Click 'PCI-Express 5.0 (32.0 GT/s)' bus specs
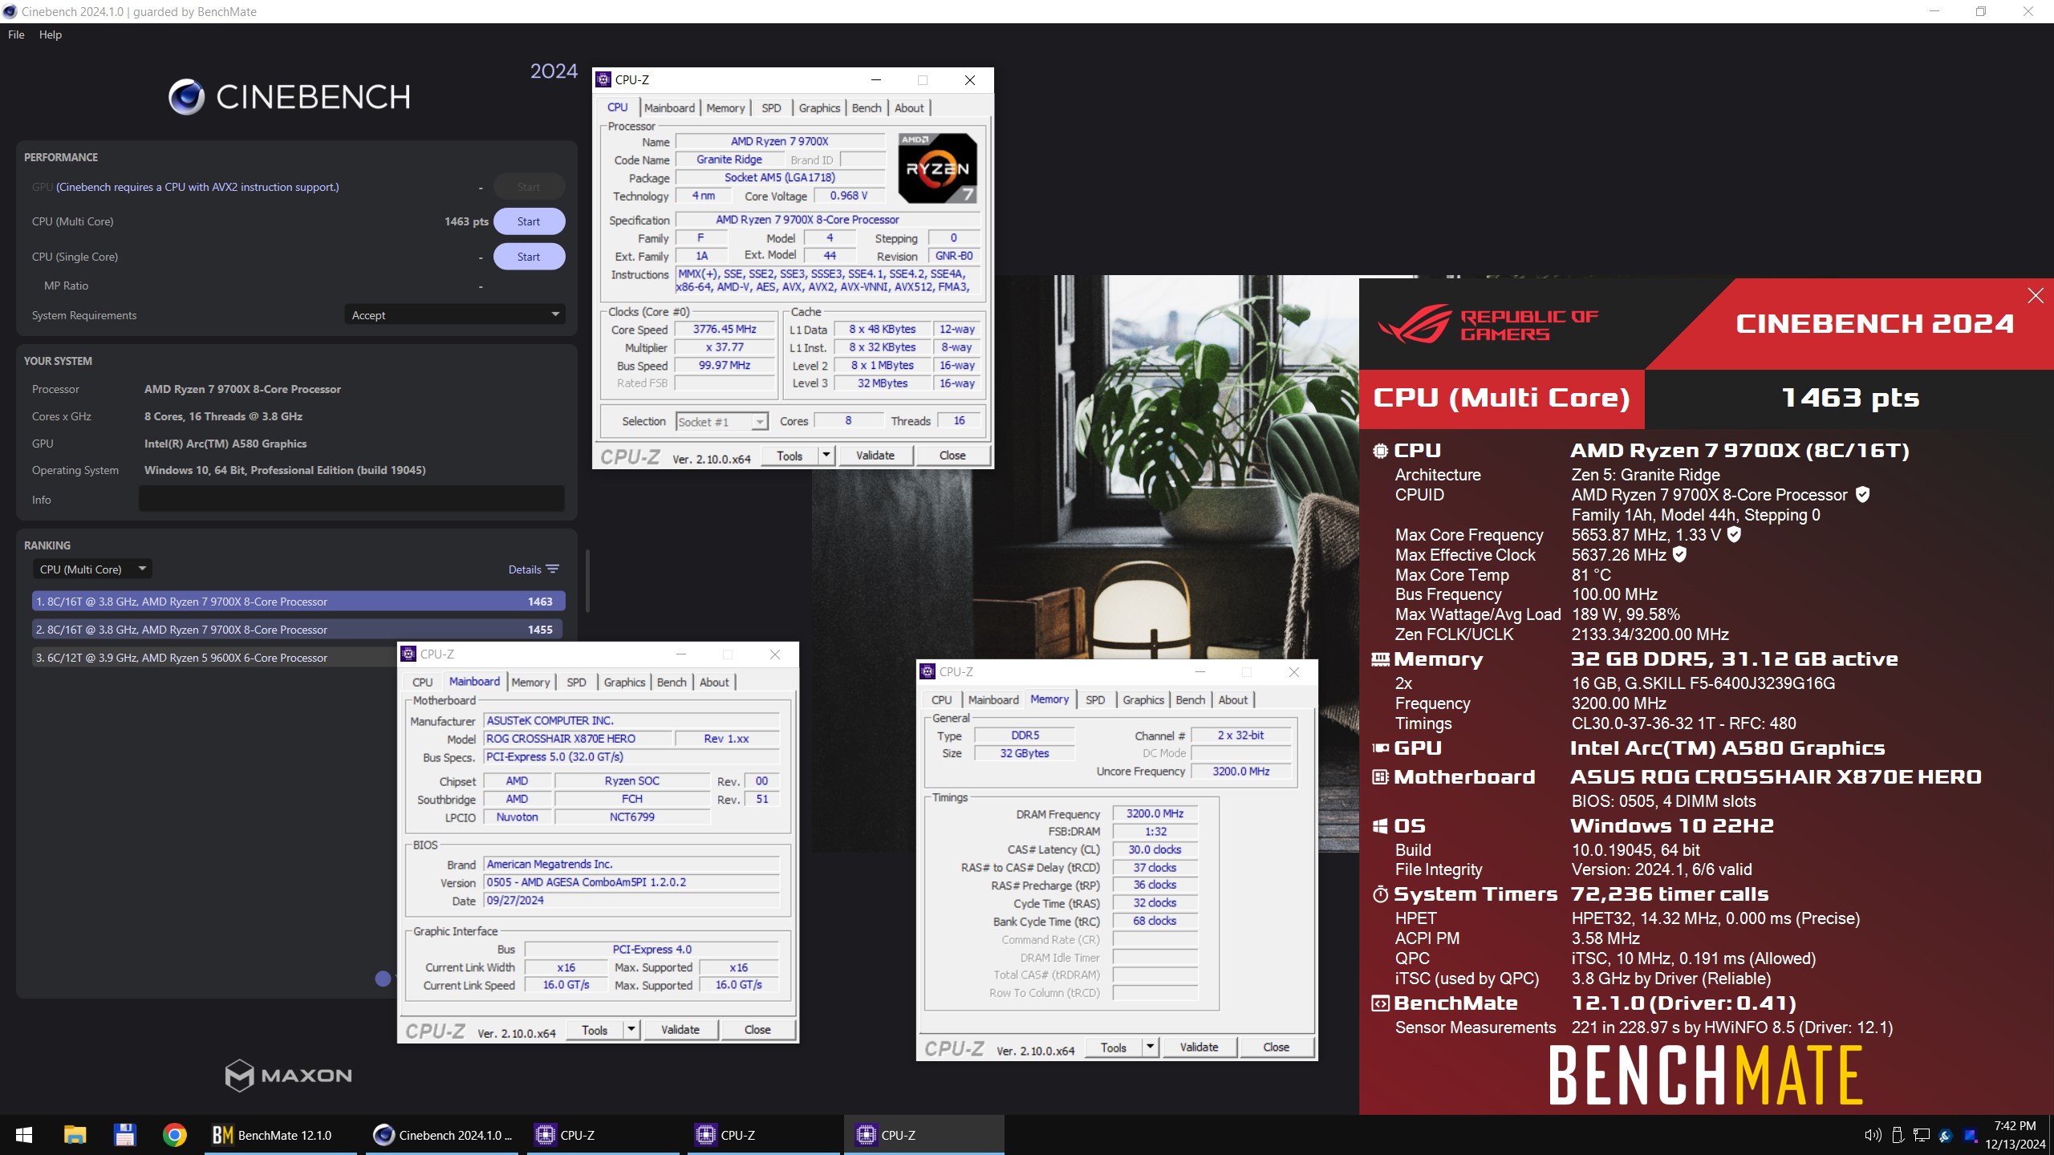 (x=631, y=756)
